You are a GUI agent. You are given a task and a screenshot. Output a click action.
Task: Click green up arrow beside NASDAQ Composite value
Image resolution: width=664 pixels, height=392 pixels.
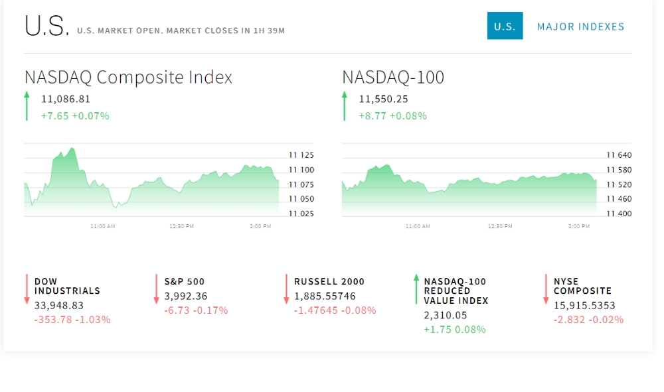coord(27,105)
